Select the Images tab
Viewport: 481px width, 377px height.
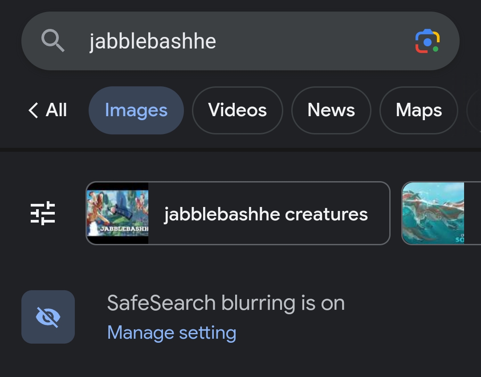pyautogui.click(x=136, y=110)
